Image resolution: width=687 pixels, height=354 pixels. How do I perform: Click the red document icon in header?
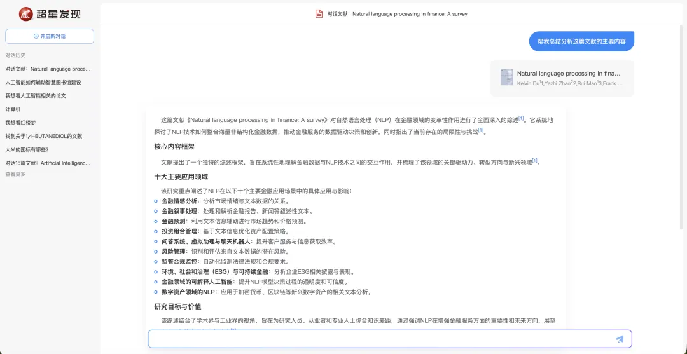pos(319,13)
